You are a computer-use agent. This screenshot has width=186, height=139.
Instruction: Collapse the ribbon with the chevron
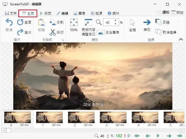[181, 39]
